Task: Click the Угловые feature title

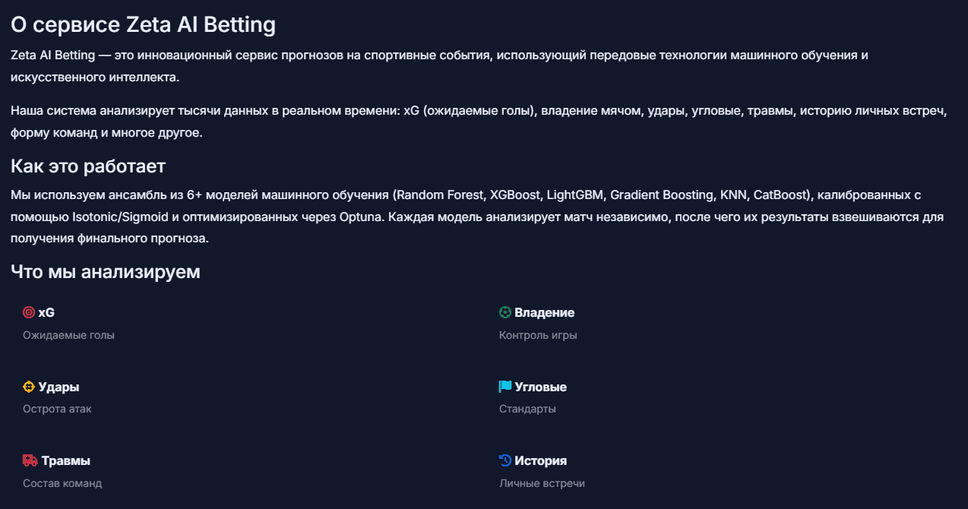Action: [541, 387]
